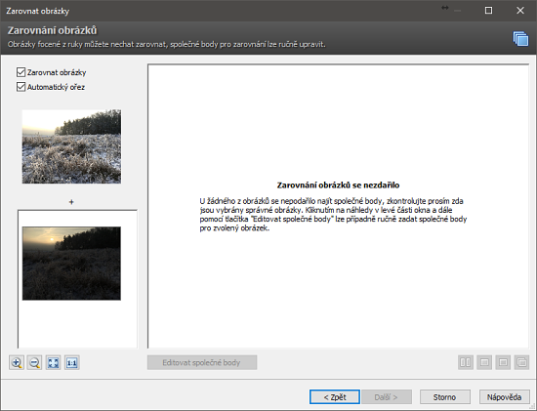The width and height of the screenshot is (537, 411).
Task: Uncheck the Zarovnat obrázky checkbox
Action: (21, 72)
